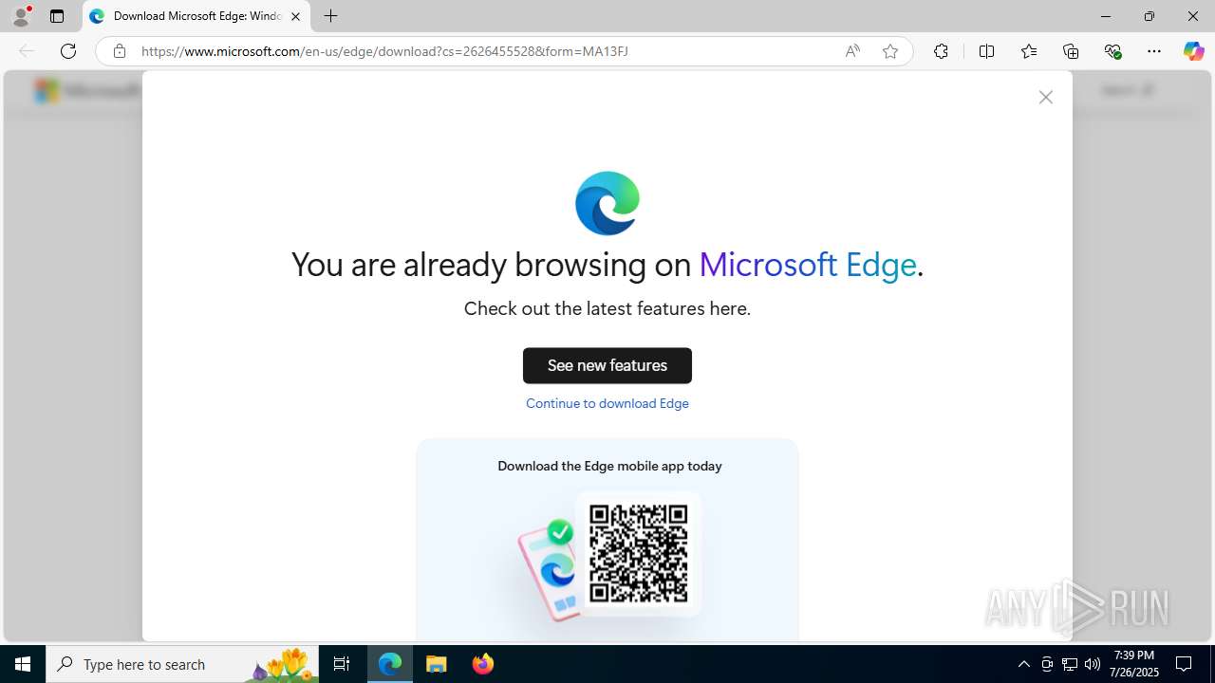
Task: Show hidden system tray icons
Action: 1023,664
